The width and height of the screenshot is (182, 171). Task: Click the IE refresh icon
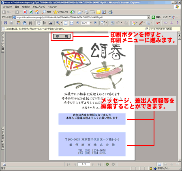coord(31,12)
